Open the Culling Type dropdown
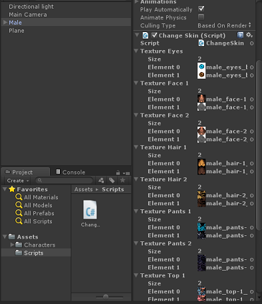Viewport: 262px width, 304px height. pos(225,25)
